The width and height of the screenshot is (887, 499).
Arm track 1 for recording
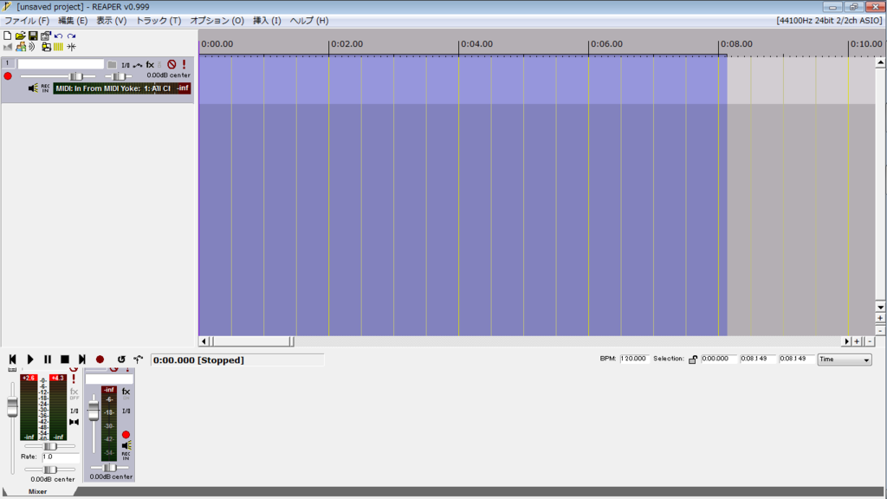pos(9,75)
